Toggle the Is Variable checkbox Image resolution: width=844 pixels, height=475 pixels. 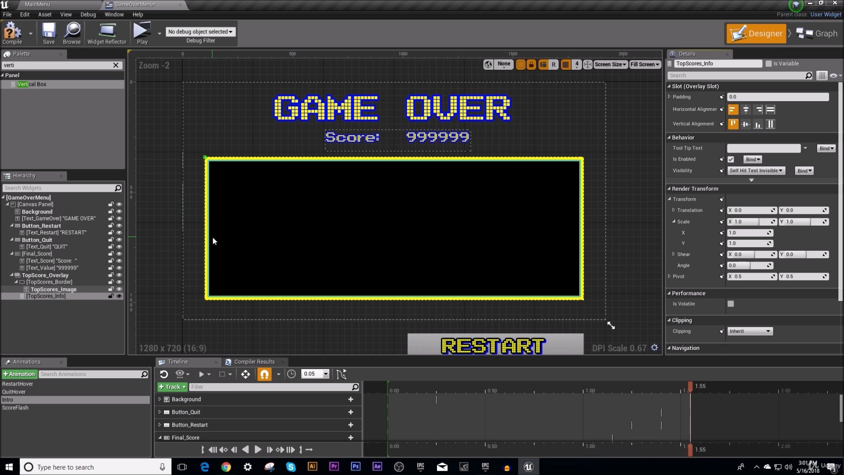[x=768, y=64]
